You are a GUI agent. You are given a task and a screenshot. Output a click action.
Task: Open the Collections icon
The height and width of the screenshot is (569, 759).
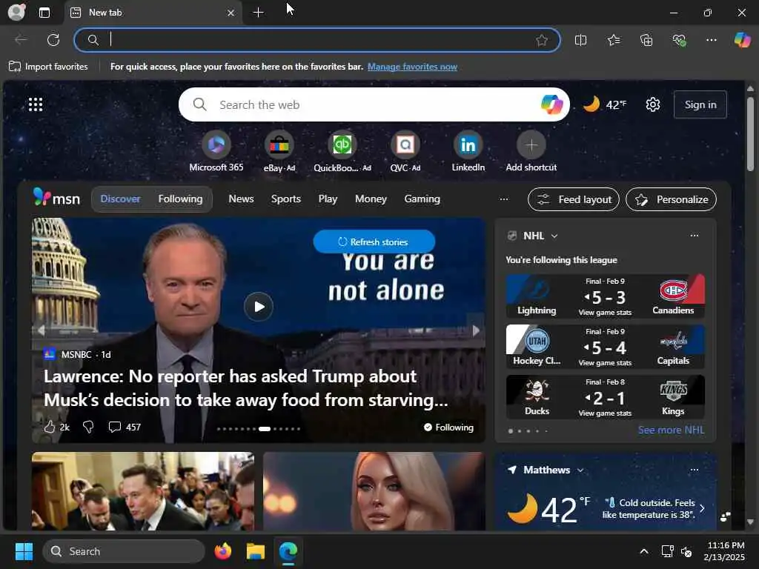tap(646, 40)
